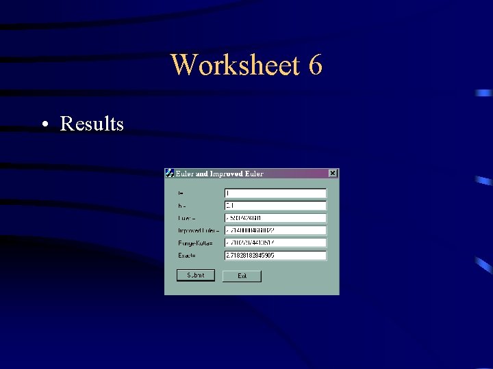Viewport: 493px width, 369px height.
Task: Click the app icon in the title bar
Action: point(170,173)
